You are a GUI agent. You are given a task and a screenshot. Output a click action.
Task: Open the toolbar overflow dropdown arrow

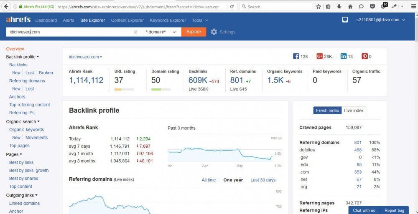402,7
